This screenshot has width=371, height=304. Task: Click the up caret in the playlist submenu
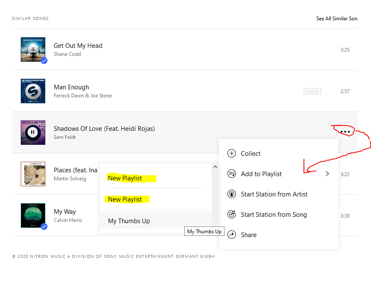[215, 167]
